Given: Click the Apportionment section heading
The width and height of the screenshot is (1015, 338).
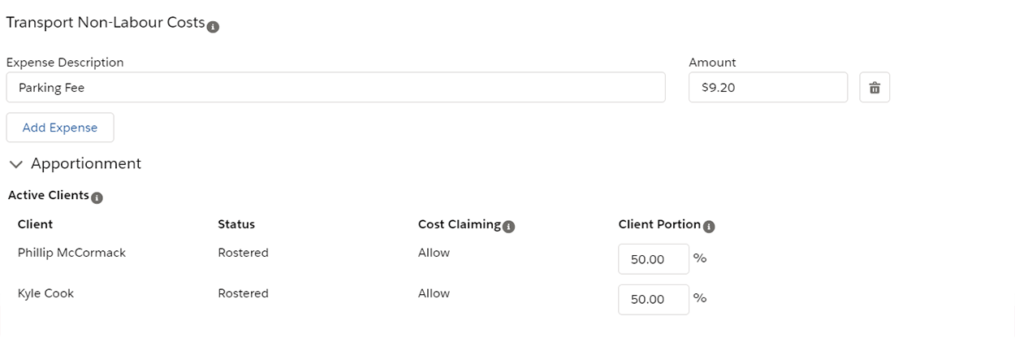Looking at the screenshot, I should tap(86, 163).
